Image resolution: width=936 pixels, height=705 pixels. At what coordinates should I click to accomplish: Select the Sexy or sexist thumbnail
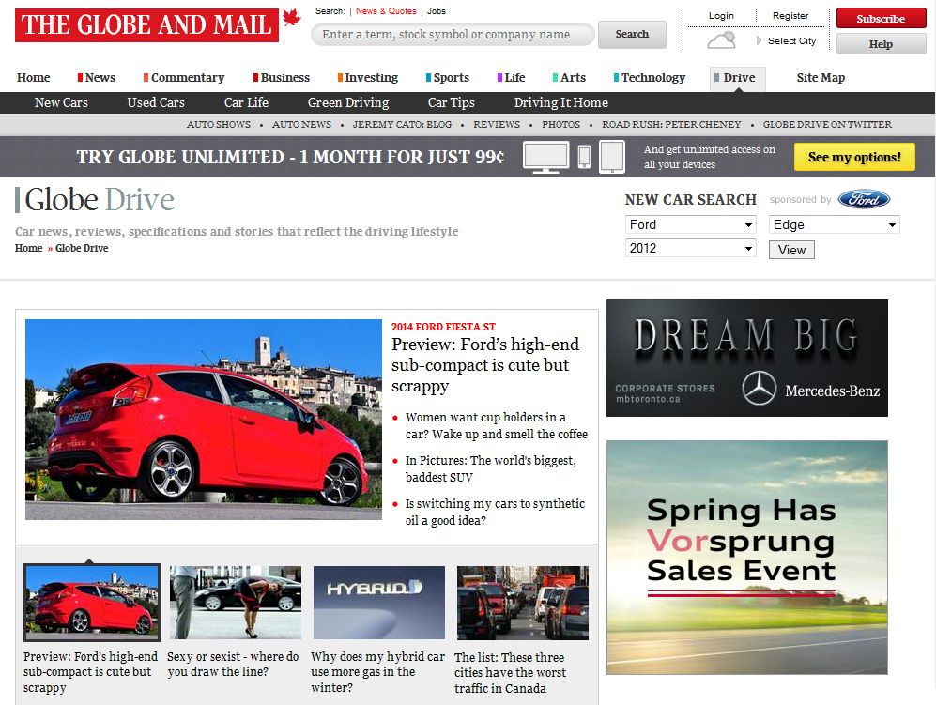236,603
